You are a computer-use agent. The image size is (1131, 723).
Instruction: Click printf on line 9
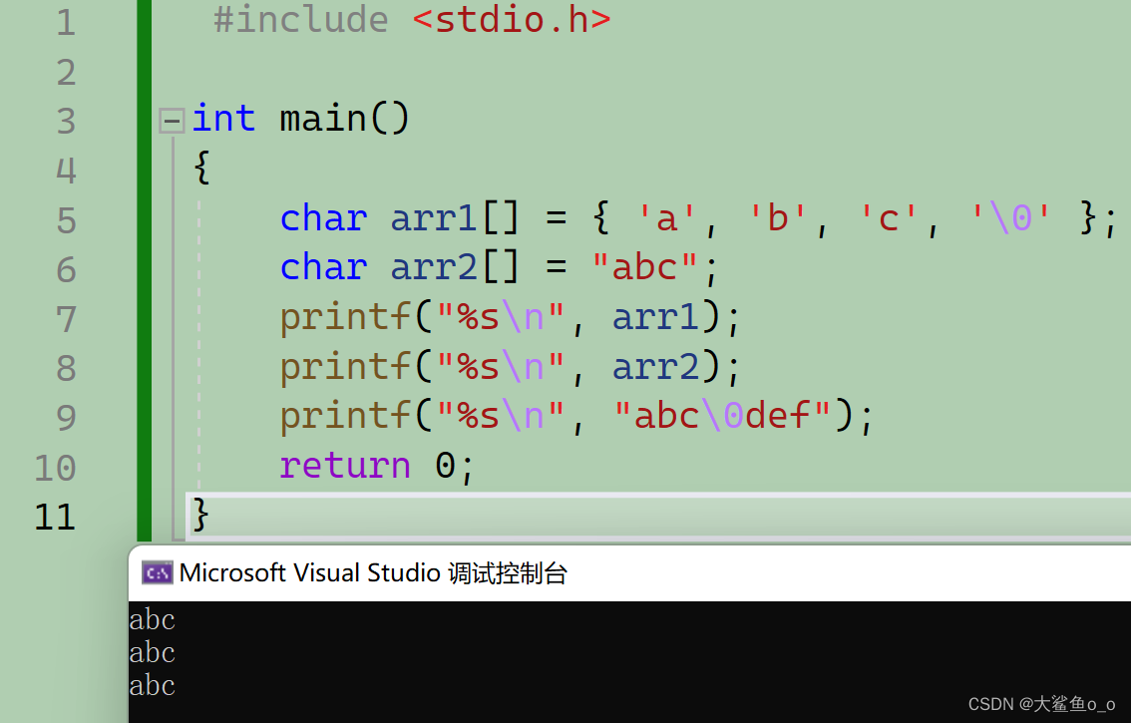pos(345,416)
